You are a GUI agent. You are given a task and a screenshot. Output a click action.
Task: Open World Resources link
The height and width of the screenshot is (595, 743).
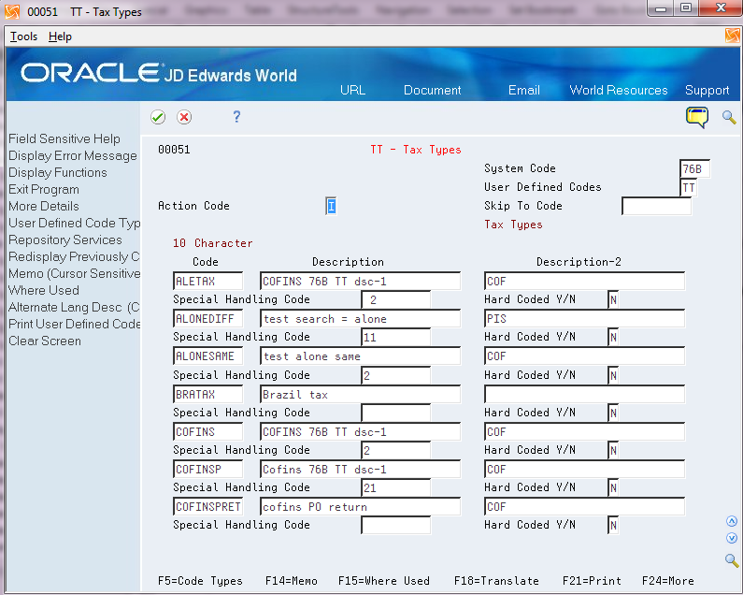(x=619, y=90)
